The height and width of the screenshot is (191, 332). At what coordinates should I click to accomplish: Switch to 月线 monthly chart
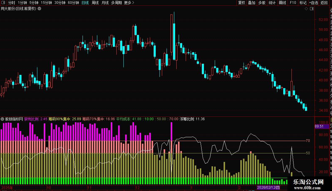pyautogui.click(x=105, y=3)
